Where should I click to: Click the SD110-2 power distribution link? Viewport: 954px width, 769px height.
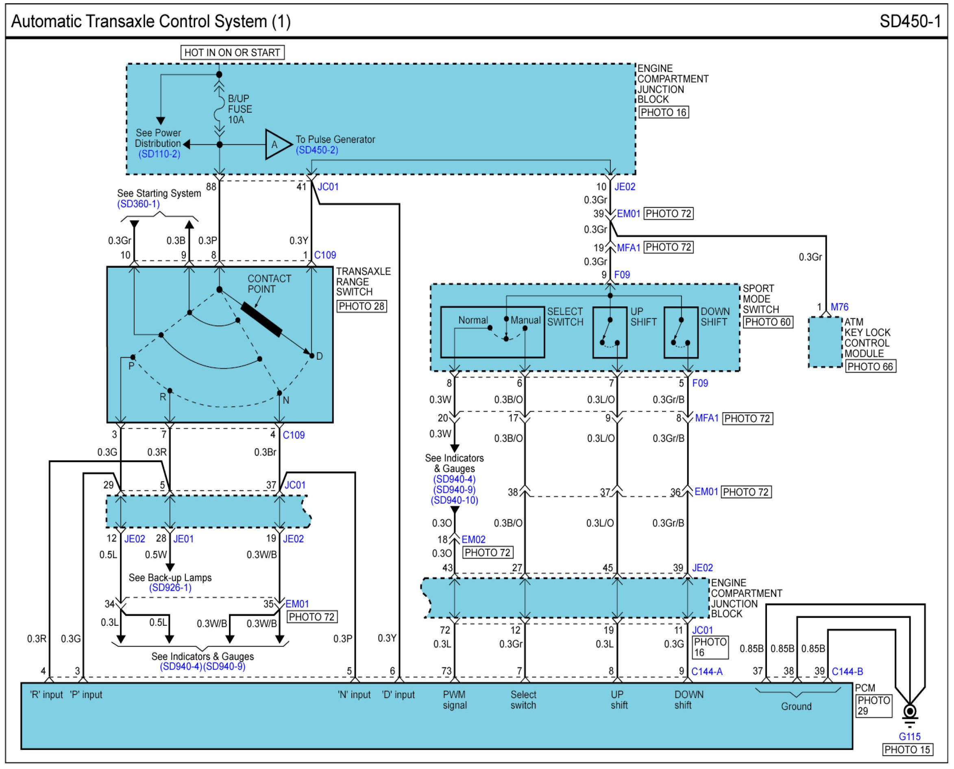[159, 154]
